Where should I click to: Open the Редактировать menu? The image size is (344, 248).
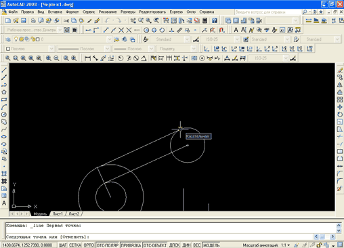click(x=152, y=12)
